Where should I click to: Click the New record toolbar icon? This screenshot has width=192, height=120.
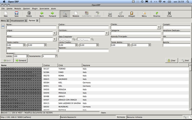pyautogui.click(x=5, y=14)
